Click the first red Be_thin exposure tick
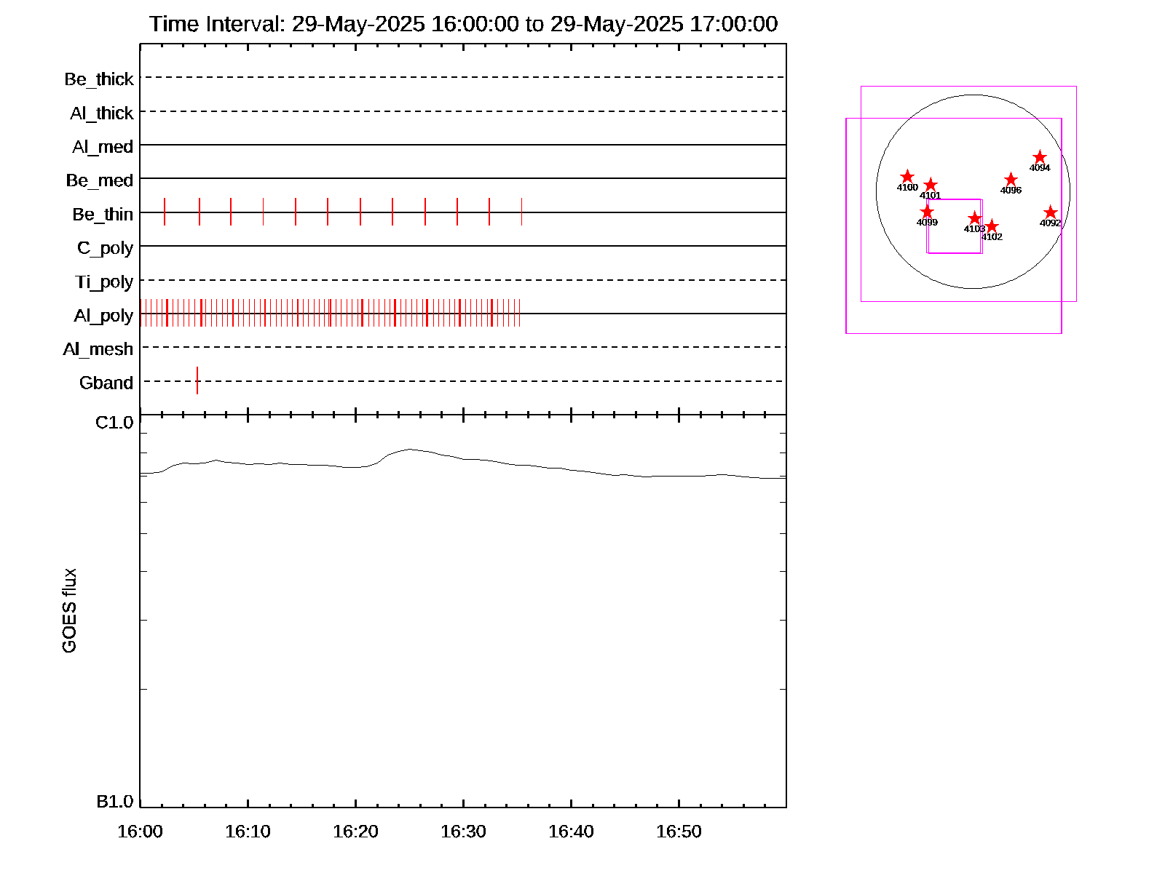 (x=165, y=212)
